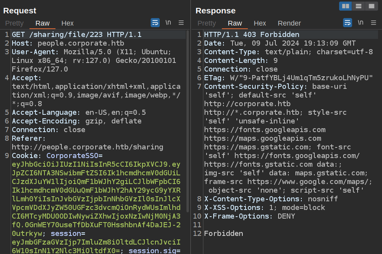Click the GET /sharing/file/223 request line

(x=77, y=35)
